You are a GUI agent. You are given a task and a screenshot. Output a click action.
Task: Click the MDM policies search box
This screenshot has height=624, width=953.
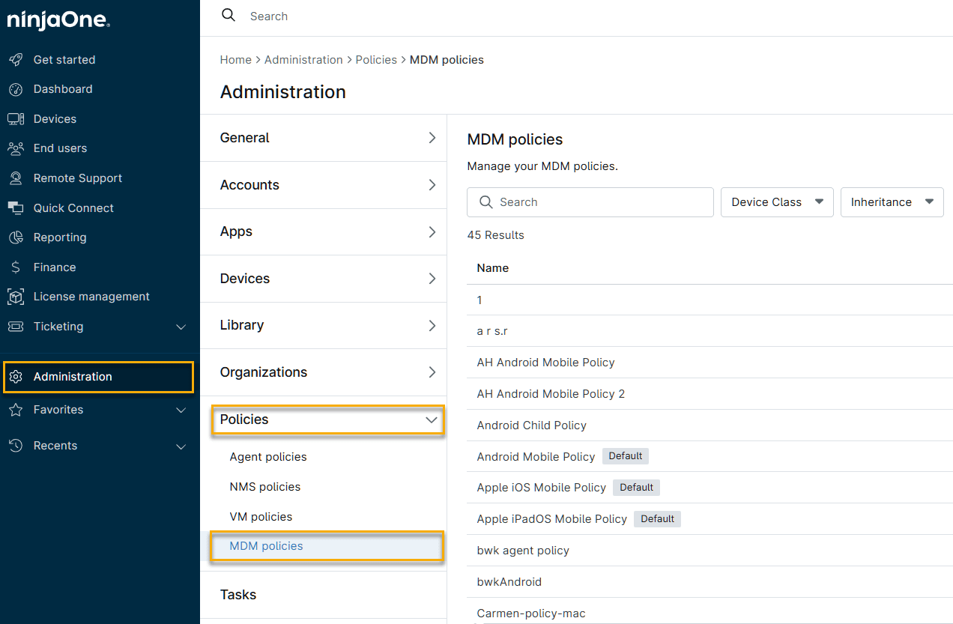(x=590, y=202)
